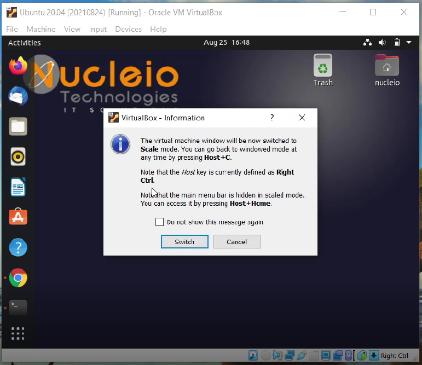
Task: Cancel the scale mode dialog
Action: (237, 242)
